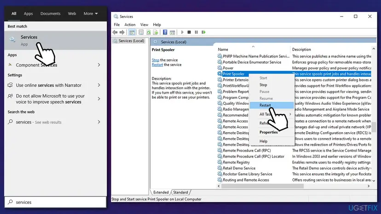Select the Retail Demo Service name

(x=239, y=168)
